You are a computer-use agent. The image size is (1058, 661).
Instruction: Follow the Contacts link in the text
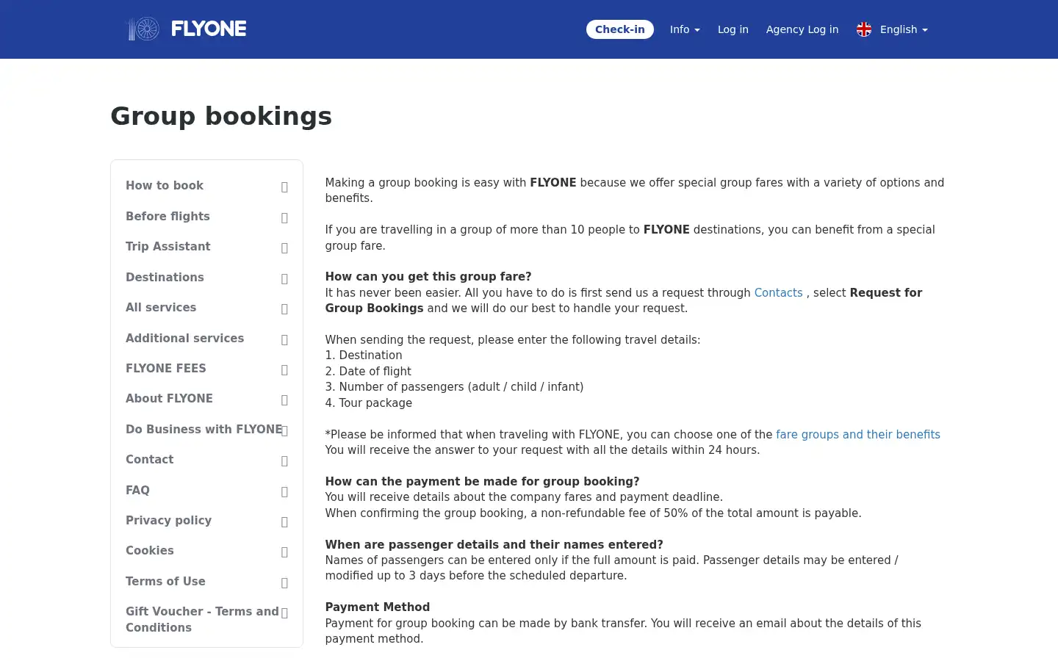[778, 292]
